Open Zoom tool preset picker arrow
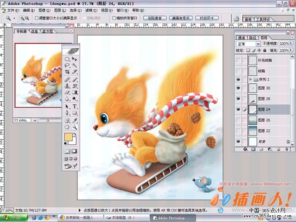Screen dimensions: 296x222 (14, 18)
